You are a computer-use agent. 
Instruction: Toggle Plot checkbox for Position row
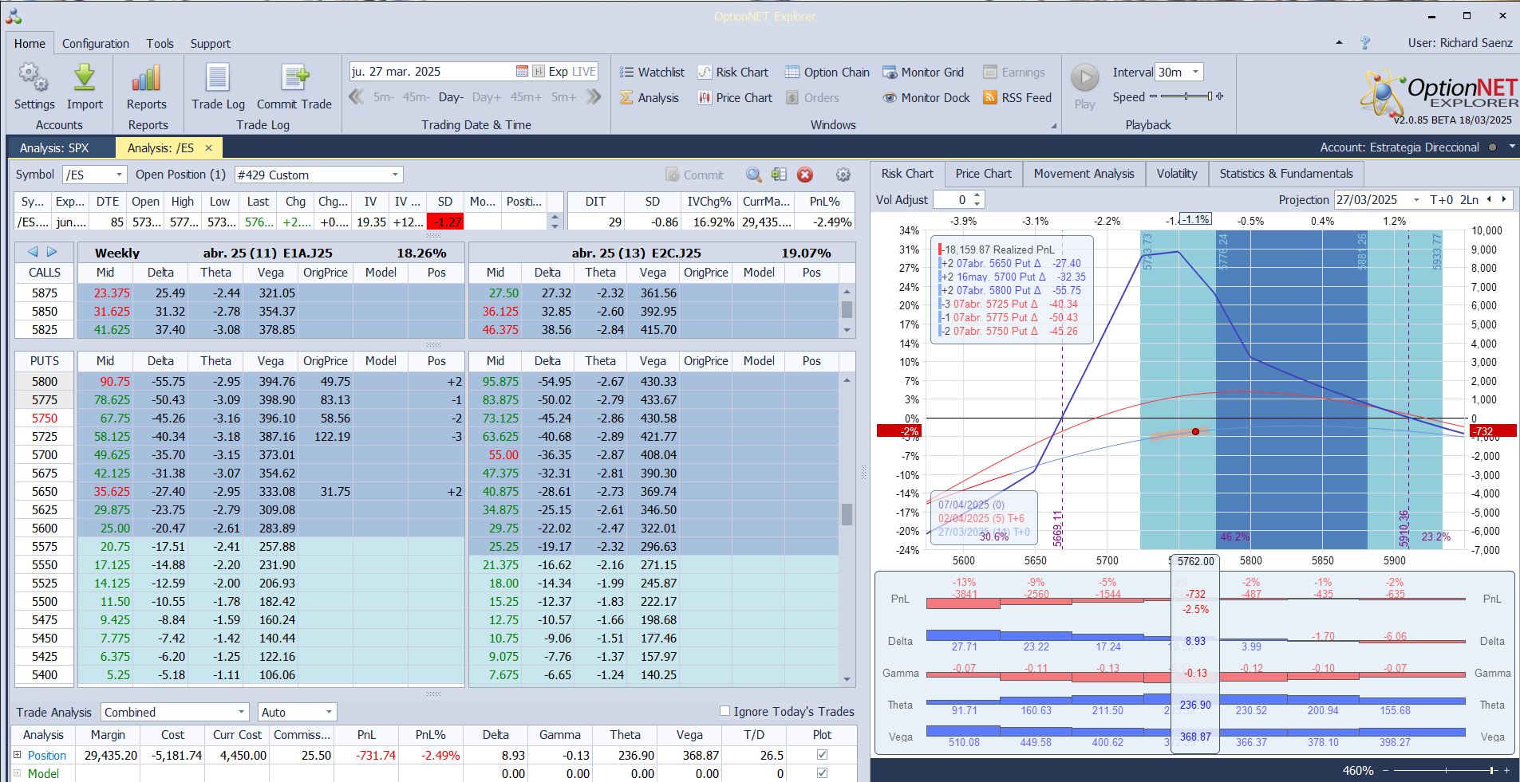point(822,755)
